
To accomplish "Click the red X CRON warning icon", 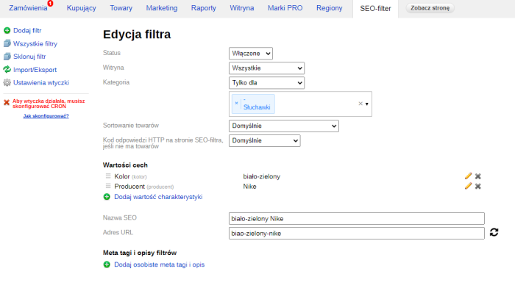I will pyautogui.click(x=7, y=103).
